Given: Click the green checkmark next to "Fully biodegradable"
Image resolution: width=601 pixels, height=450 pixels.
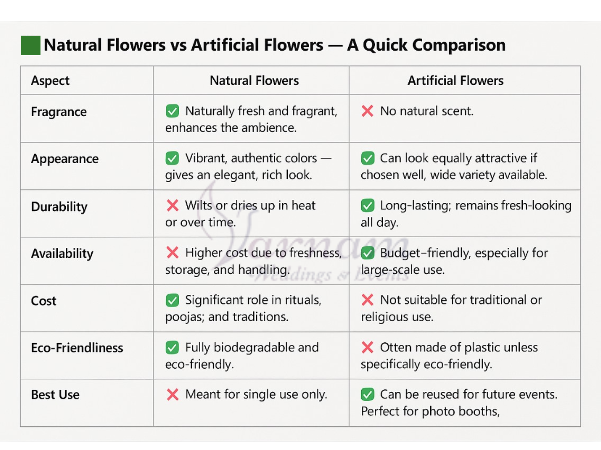Looking at the screenshot, I should click(x=172, y=348).
